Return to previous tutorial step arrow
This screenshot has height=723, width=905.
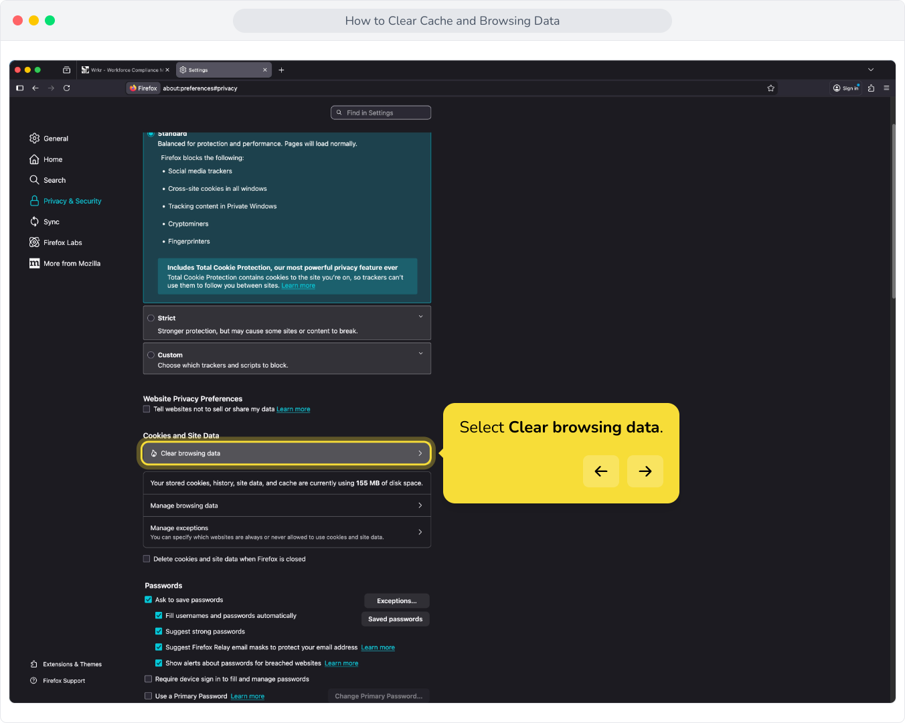600,471
